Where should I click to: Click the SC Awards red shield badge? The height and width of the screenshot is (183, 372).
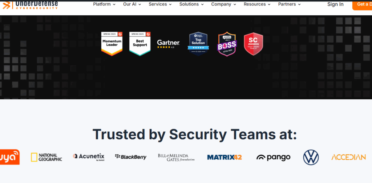253,44
